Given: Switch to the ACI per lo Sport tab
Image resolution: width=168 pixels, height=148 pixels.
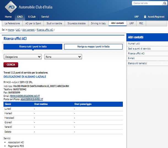Looking at the screenshot, I should (33, 23).
